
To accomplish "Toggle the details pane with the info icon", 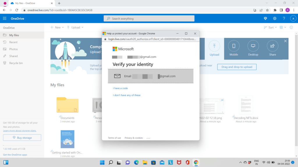I will coord(291,27).
